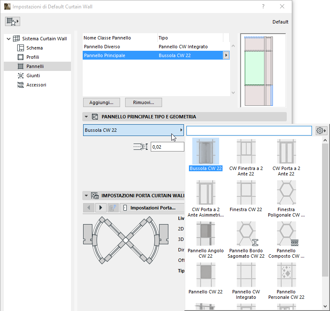
Task: Open the Favorites star button
Action: click(x=13, y=21)
